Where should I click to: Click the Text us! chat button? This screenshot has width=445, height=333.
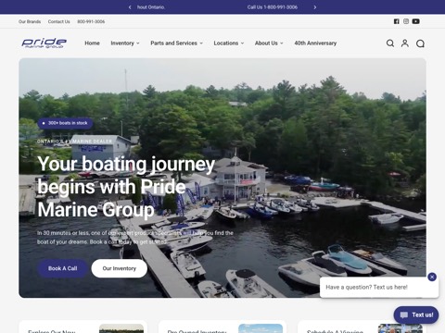coord(416,314)
